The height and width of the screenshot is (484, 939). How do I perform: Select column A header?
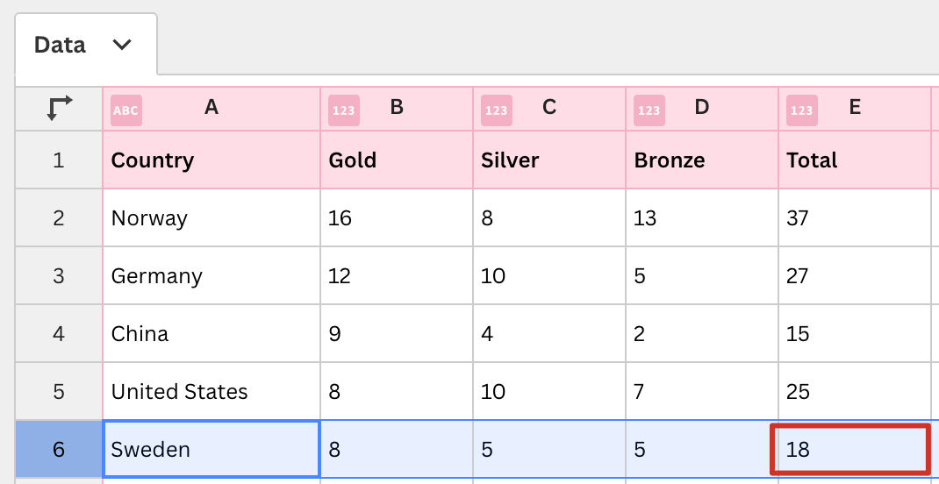[211, 109]
